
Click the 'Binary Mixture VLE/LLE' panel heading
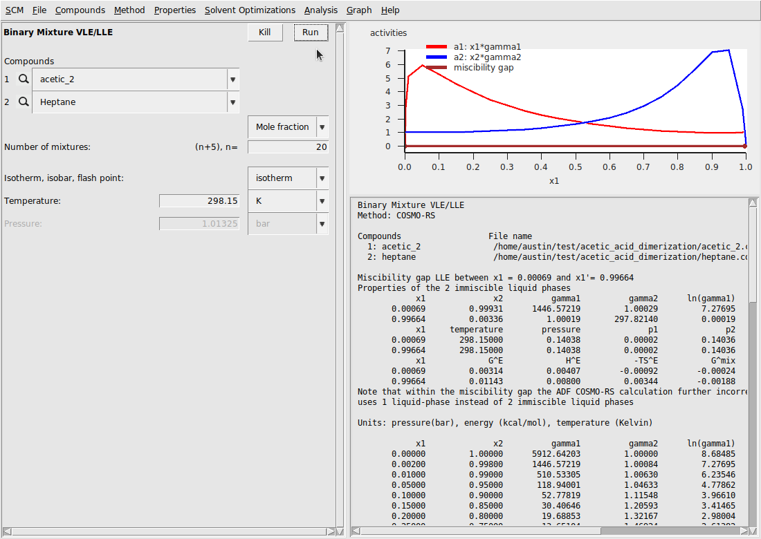click(58, 32)
